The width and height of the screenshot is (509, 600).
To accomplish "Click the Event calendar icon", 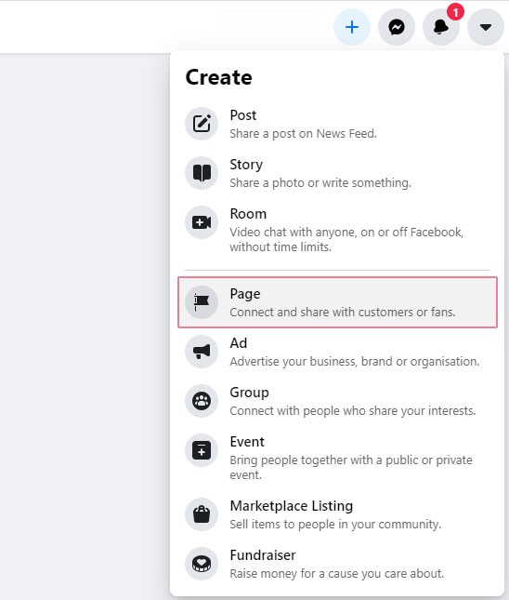I will 202,450.
